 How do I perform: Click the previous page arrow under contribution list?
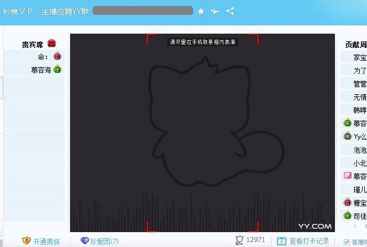pos(355,226)
